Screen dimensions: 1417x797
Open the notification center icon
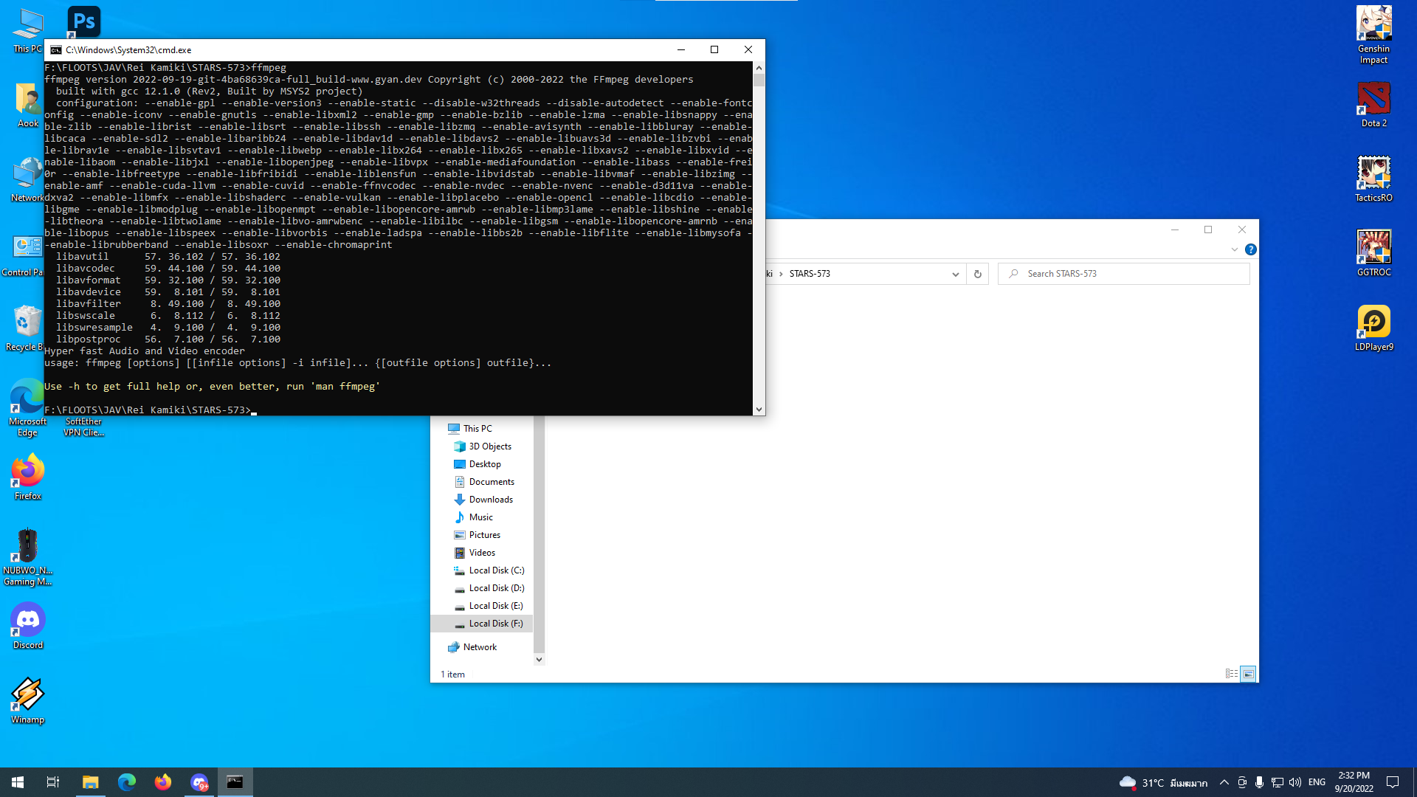tap(1393, 782)
